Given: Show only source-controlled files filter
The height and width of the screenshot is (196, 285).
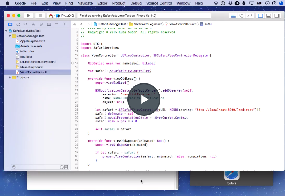Looking at the screenshot, I should (x=66, y=167).
